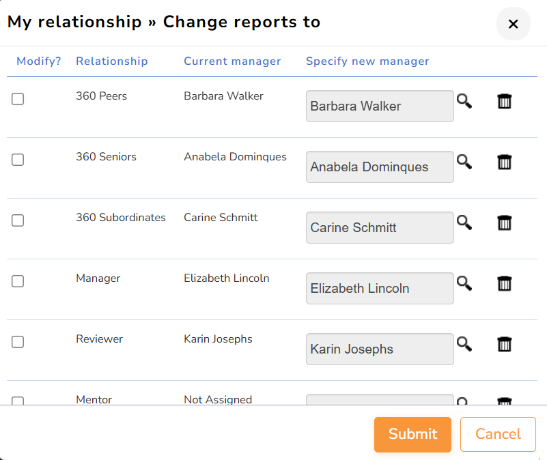Open lookup for Reviewer new manager
The height and width of the screenshot is (460, 547).
[464, 345]
